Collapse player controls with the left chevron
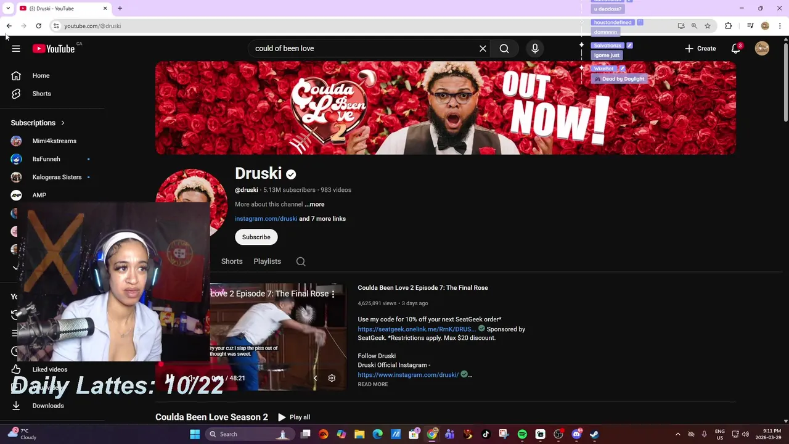 (x=315, y=378)
